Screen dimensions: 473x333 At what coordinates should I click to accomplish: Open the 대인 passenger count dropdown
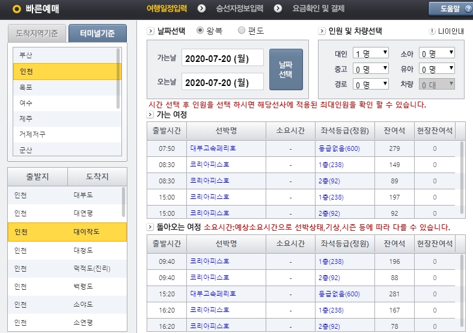[x=371, y=53]
